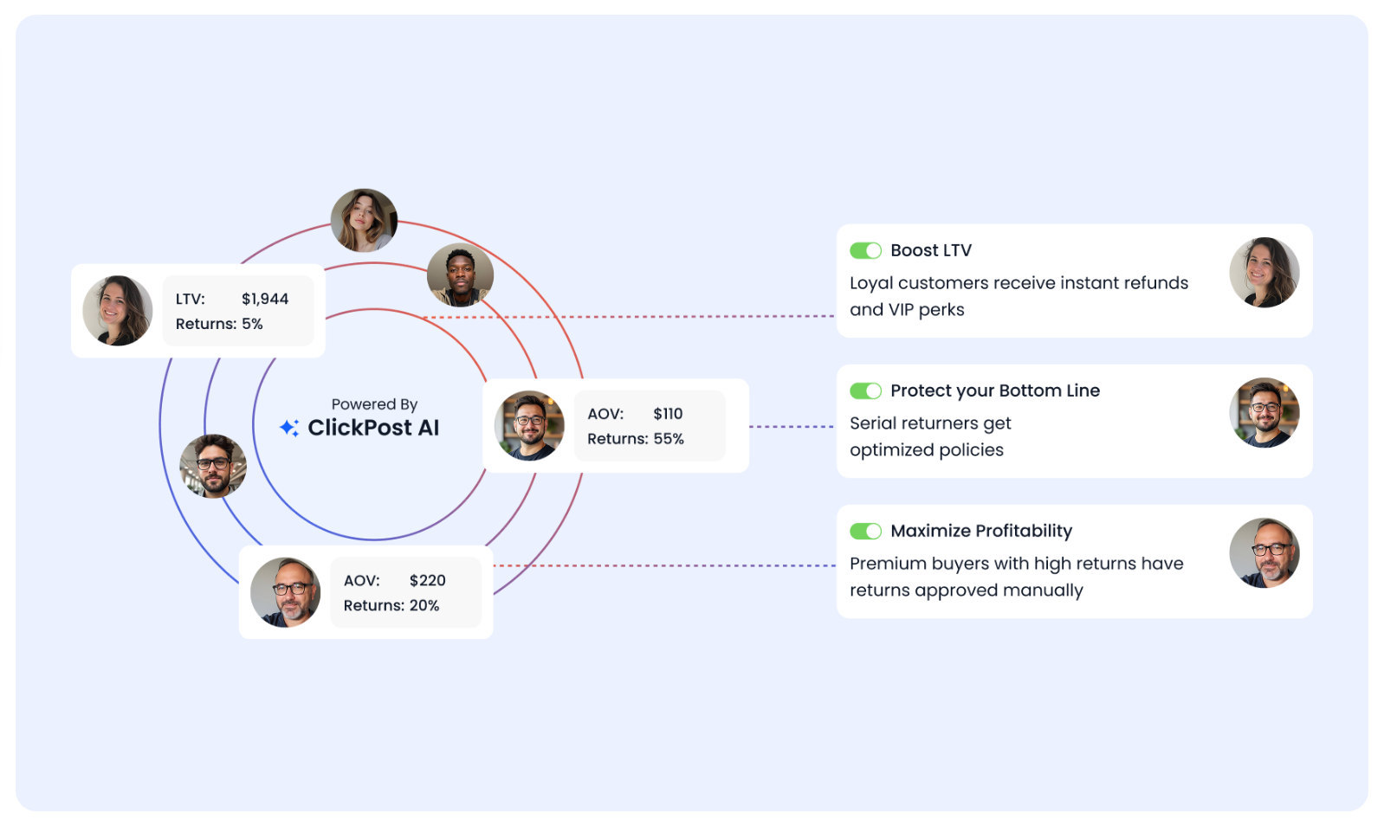Click the avatar beside AOV $110

tap(529, 426)
